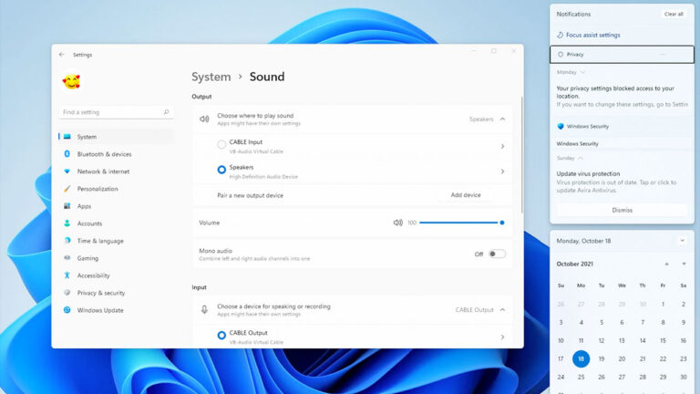Click the Find a setting search box
700x394 pixels.
[116, 112]
